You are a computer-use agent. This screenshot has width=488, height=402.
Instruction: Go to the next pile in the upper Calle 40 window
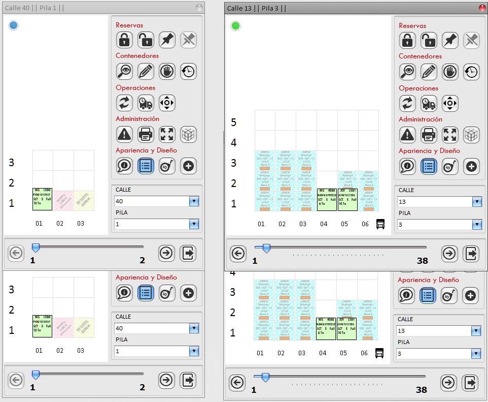click(x=166, y=253)
